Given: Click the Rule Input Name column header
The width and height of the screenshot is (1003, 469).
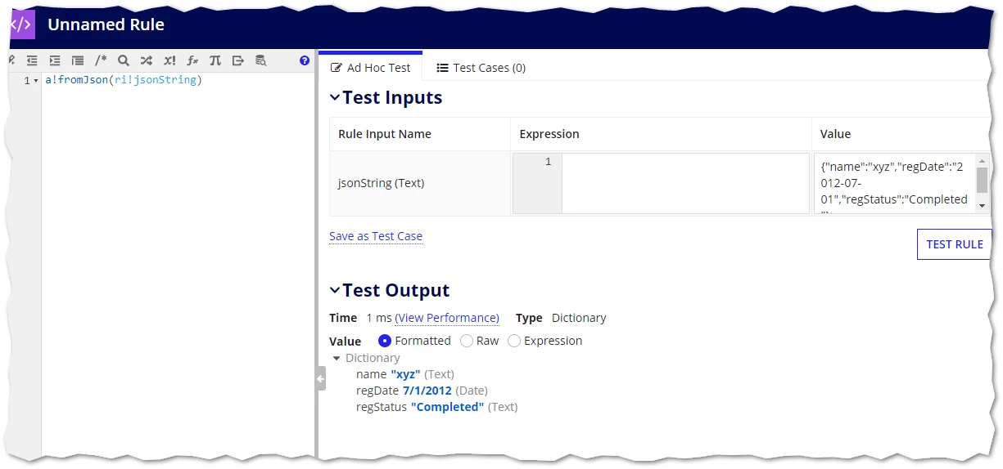Looking at the screenshot, I should click(385, 134).
